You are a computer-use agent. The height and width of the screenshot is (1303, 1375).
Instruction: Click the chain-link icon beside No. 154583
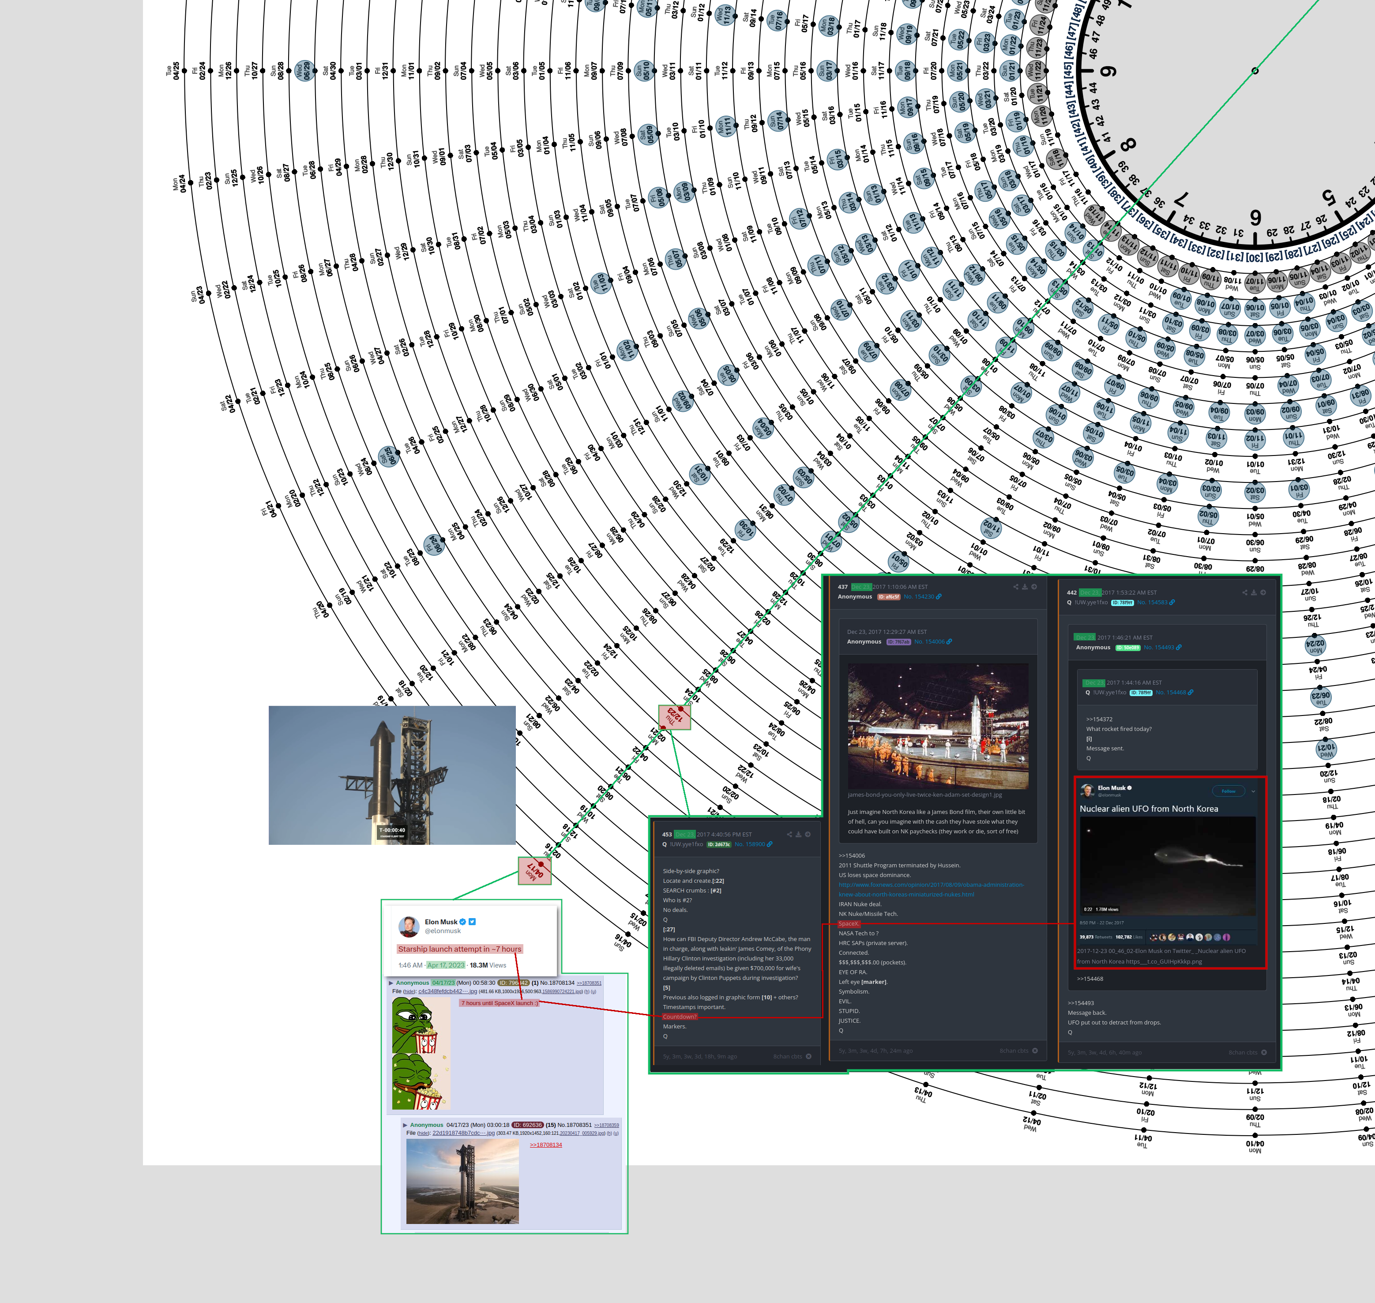(x=1172, y=602)
